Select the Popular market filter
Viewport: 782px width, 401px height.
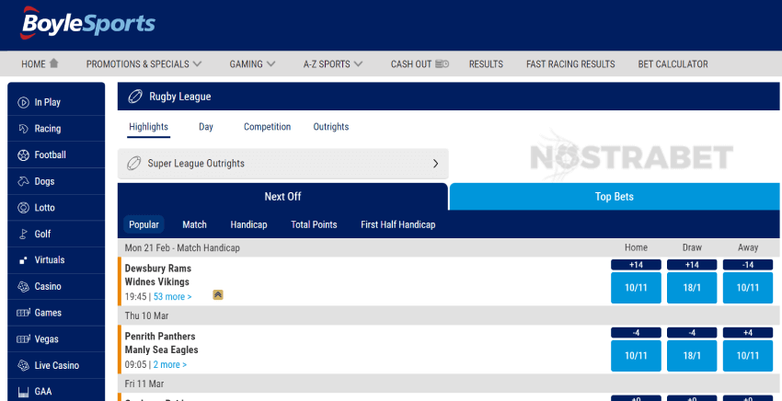pyautogui.click(x=144, y=224)
